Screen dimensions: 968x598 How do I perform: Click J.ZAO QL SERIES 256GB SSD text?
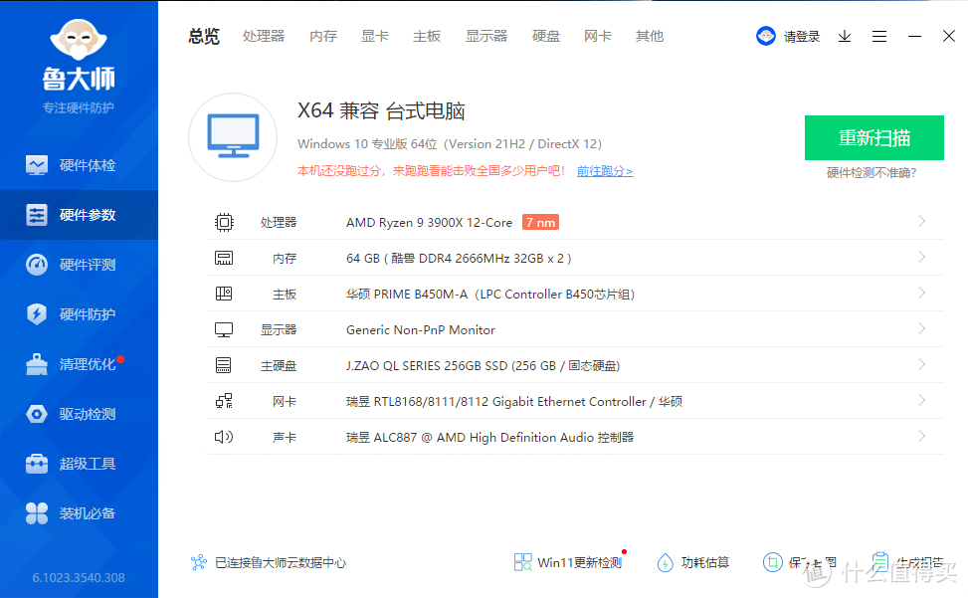[x=483, y=366]
